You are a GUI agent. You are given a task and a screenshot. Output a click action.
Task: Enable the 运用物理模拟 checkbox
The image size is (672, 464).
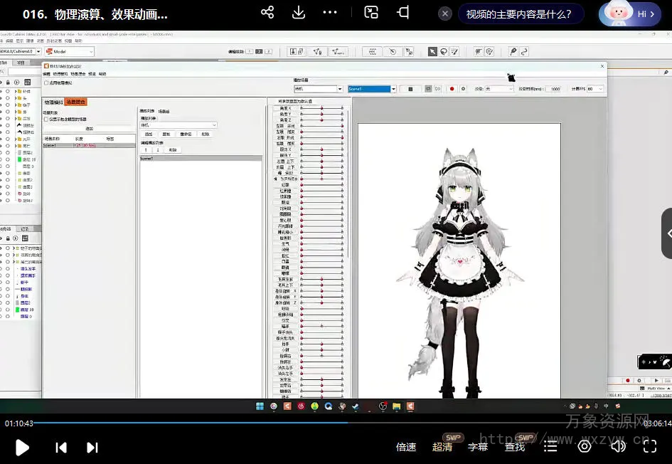pyautogui.click(x=47, y=83)
